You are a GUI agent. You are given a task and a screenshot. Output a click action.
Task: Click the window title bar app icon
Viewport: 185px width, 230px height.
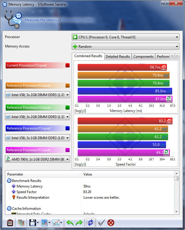[x=5, y=4]
